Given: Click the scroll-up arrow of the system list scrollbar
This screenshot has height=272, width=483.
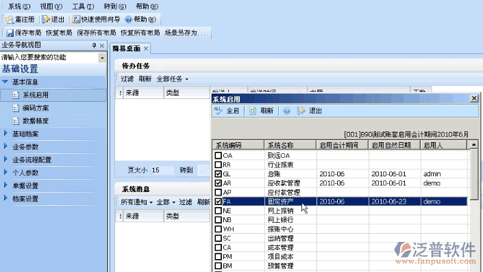Looking at the screenshot, I should (x=473, y=145).
